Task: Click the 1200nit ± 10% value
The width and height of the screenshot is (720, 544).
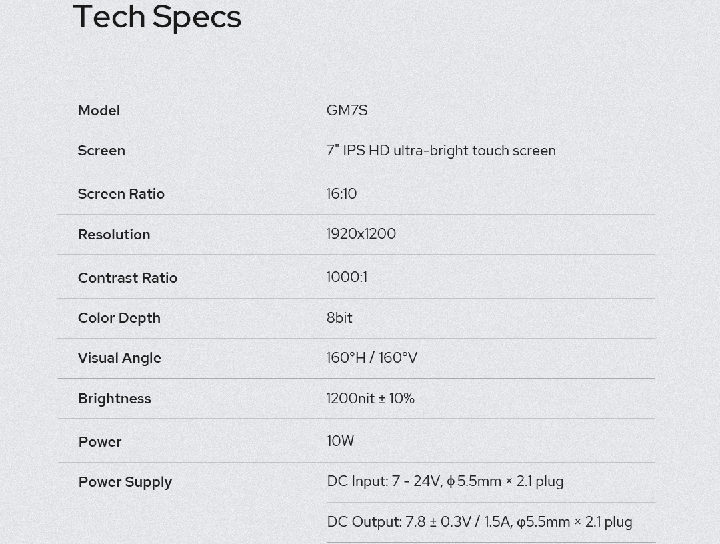Action: click(370, 399)
